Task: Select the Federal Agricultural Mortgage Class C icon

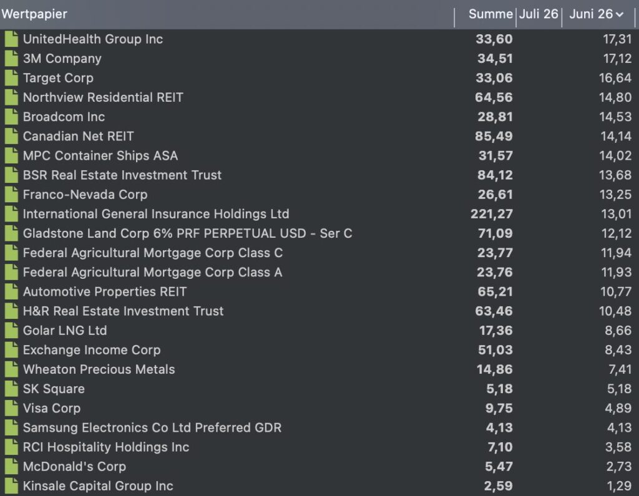Action: click(x=11, y=253)
